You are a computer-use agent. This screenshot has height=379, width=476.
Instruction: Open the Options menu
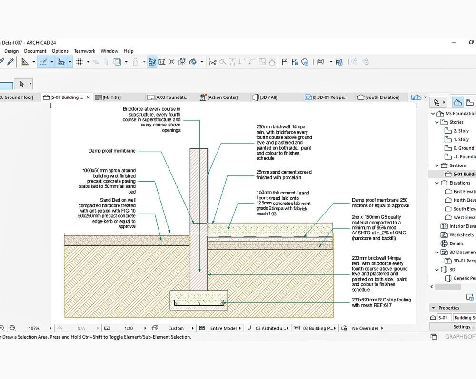pos(60,51)
